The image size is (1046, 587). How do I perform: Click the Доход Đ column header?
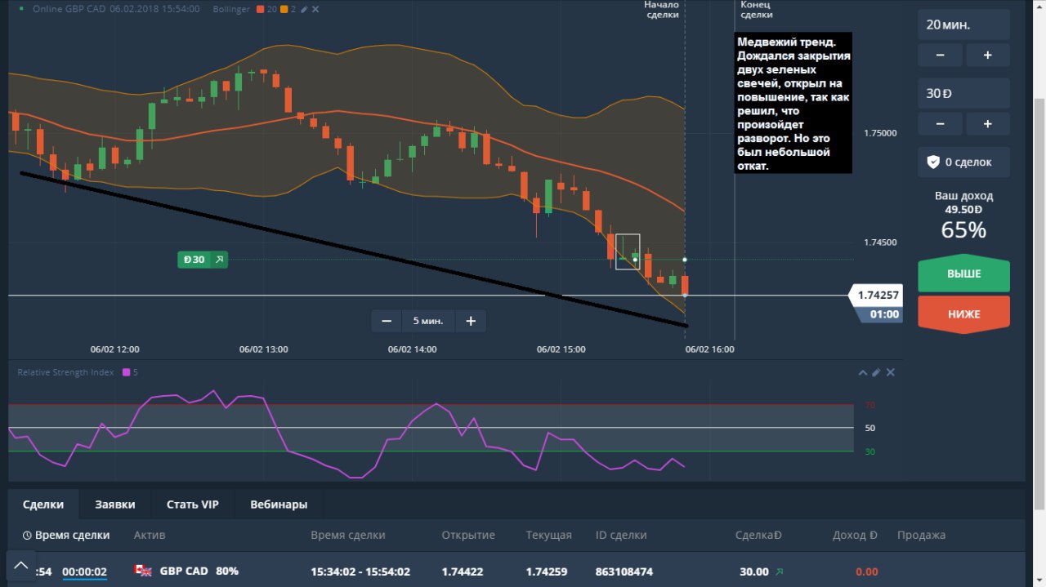tap(855, 536)
